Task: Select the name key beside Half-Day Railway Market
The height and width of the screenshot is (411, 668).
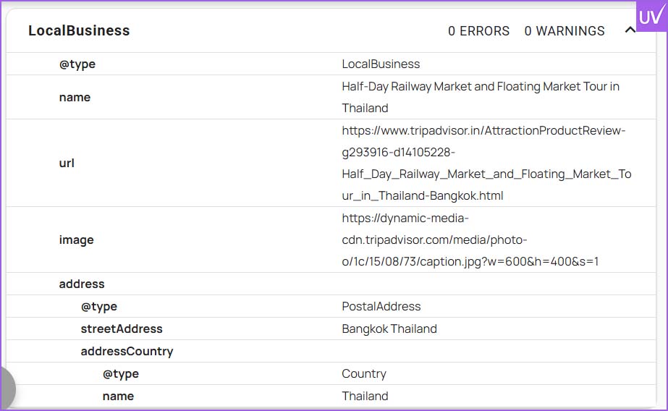Action: [x=75, y=98]
